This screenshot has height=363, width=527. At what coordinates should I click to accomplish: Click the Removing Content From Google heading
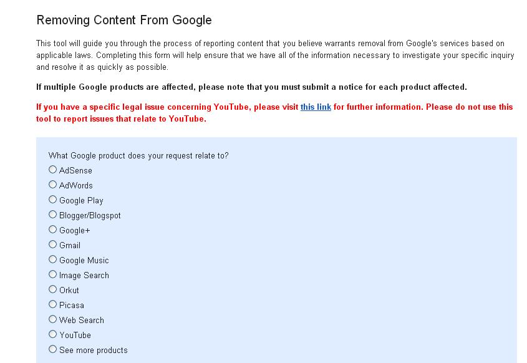pyautogui.click(x=124, y=20)
